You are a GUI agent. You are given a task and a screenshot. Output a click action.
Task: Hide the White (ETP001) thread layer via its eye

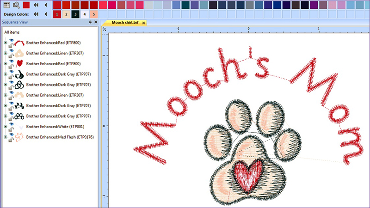click(x=11, y=124)
